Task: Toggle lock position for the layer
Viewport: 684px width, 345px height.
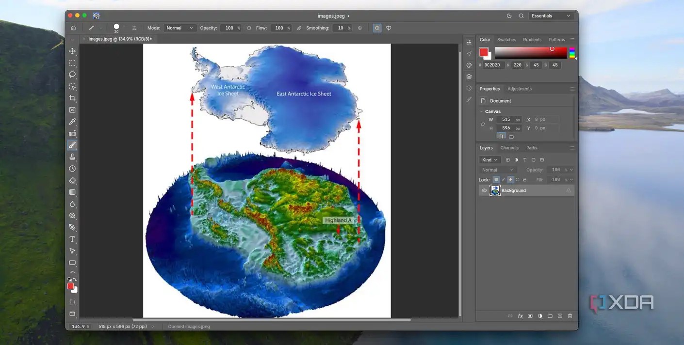Action: 510,180
